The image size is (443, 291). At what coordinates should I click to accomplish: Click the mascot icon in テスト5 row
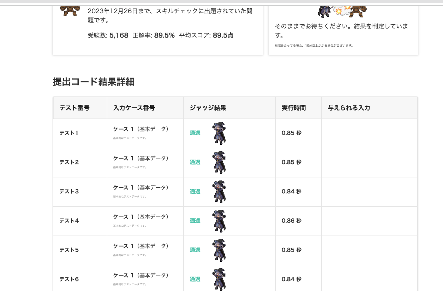[219, 250]
